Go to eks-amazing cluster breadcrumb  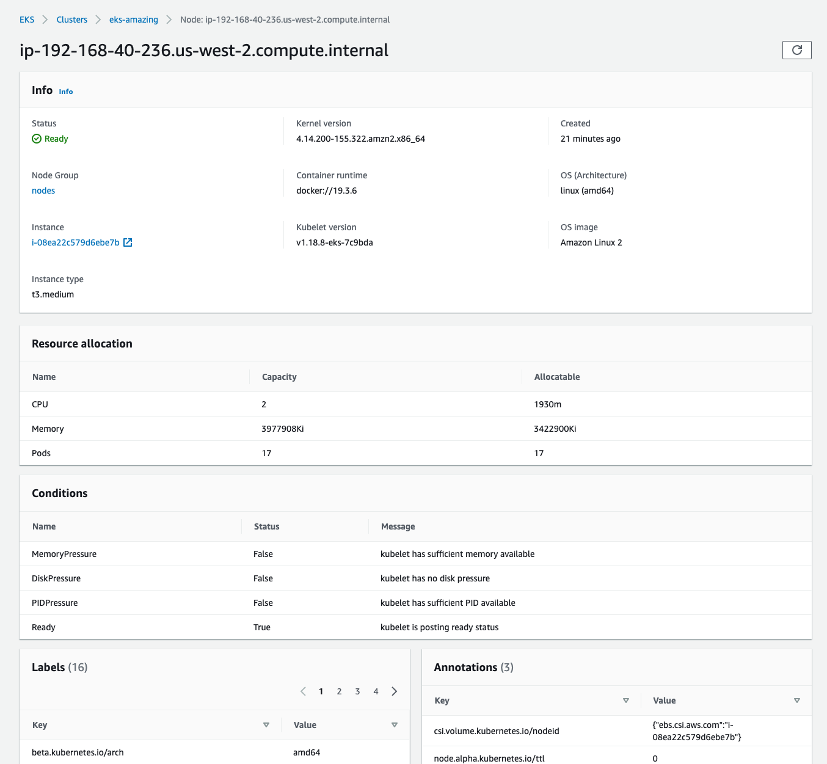pos(134,20)
